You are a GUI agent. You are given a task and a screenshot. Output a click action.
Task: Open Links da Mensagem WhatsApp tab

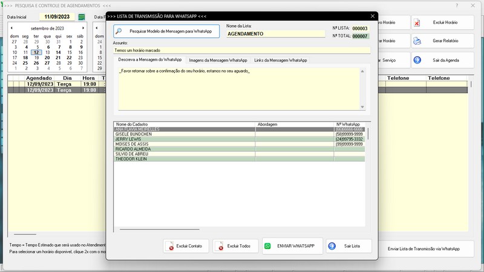tap(280, 60)
